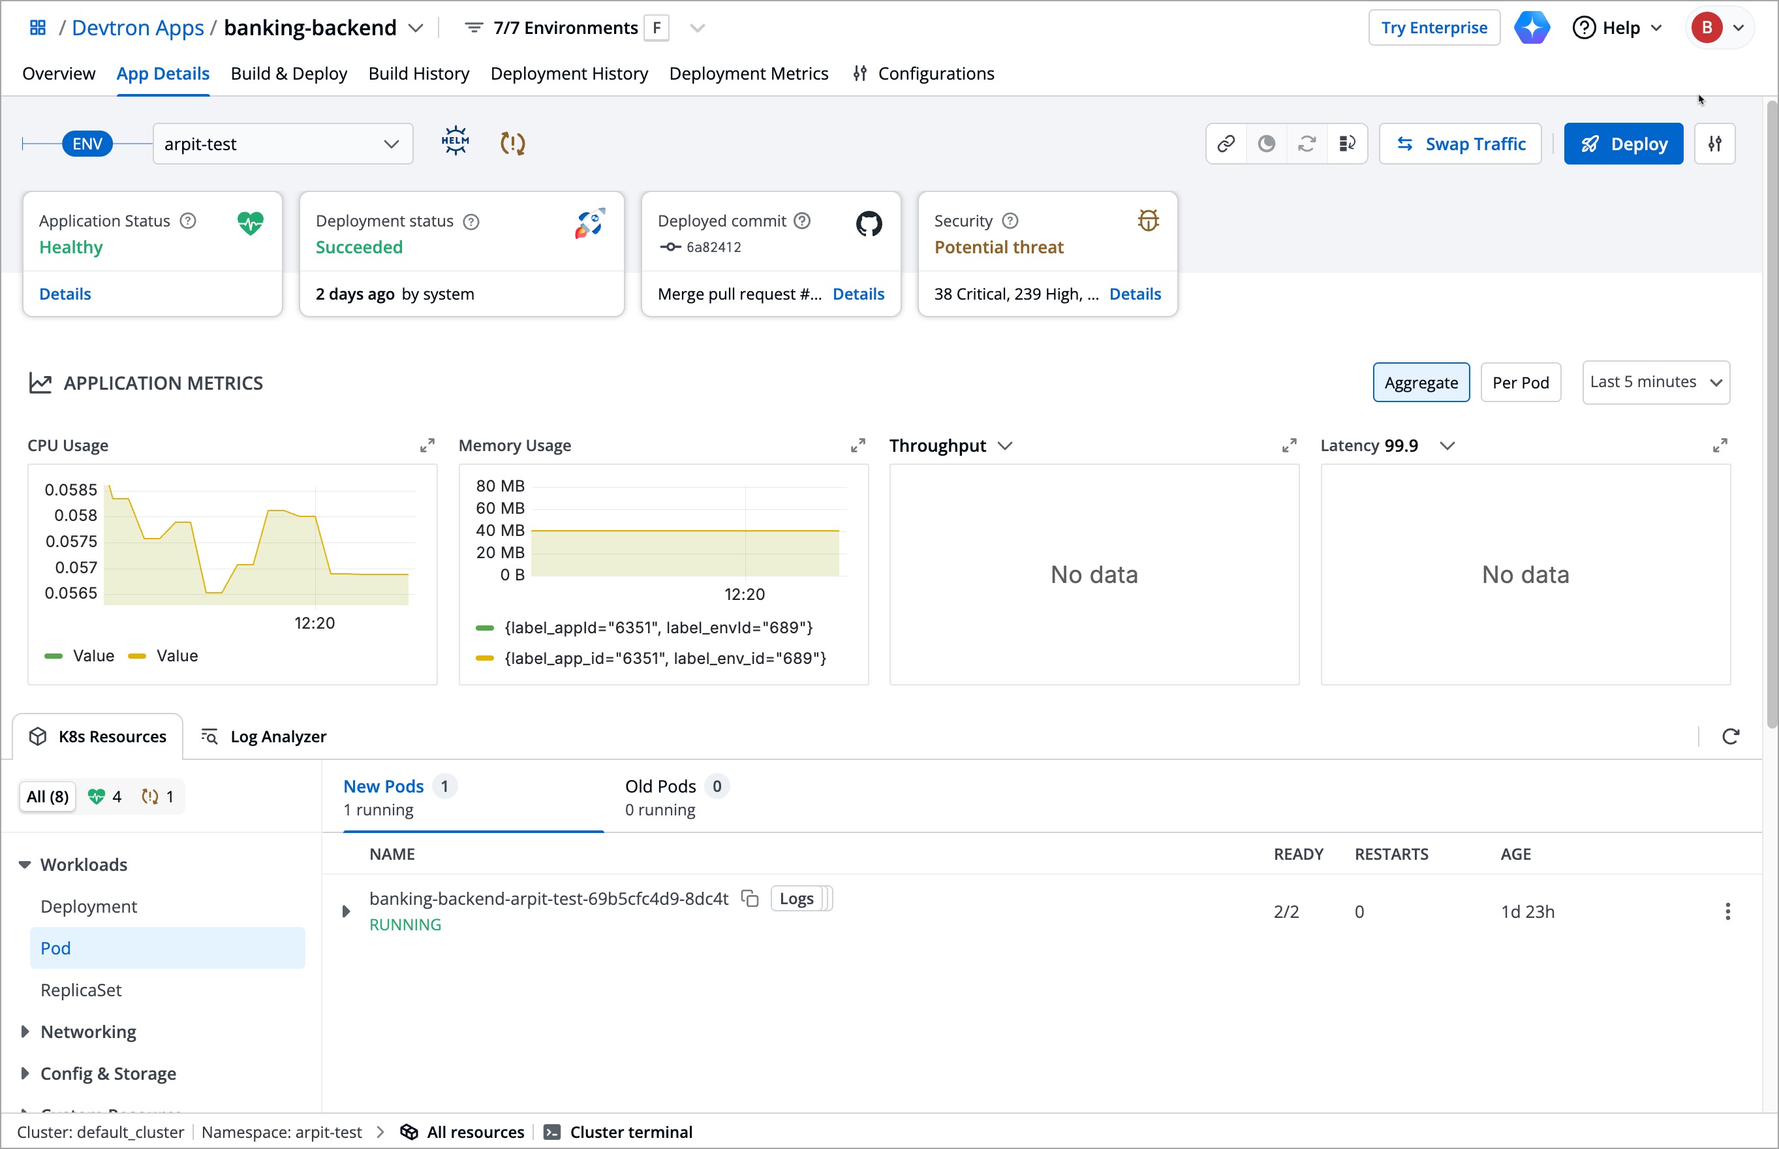1779x1149 pixels.
Task: Switch to the Build History tab
Action: click(418, 73)
